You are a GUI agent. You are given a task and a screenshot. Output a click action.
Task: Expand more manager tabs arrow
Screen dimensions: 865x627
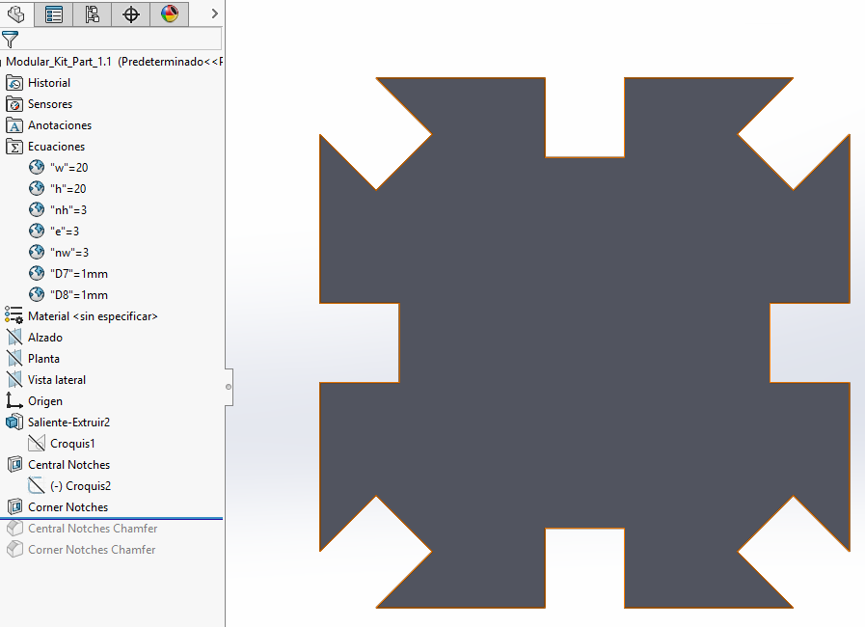click(x=215, y=14)
